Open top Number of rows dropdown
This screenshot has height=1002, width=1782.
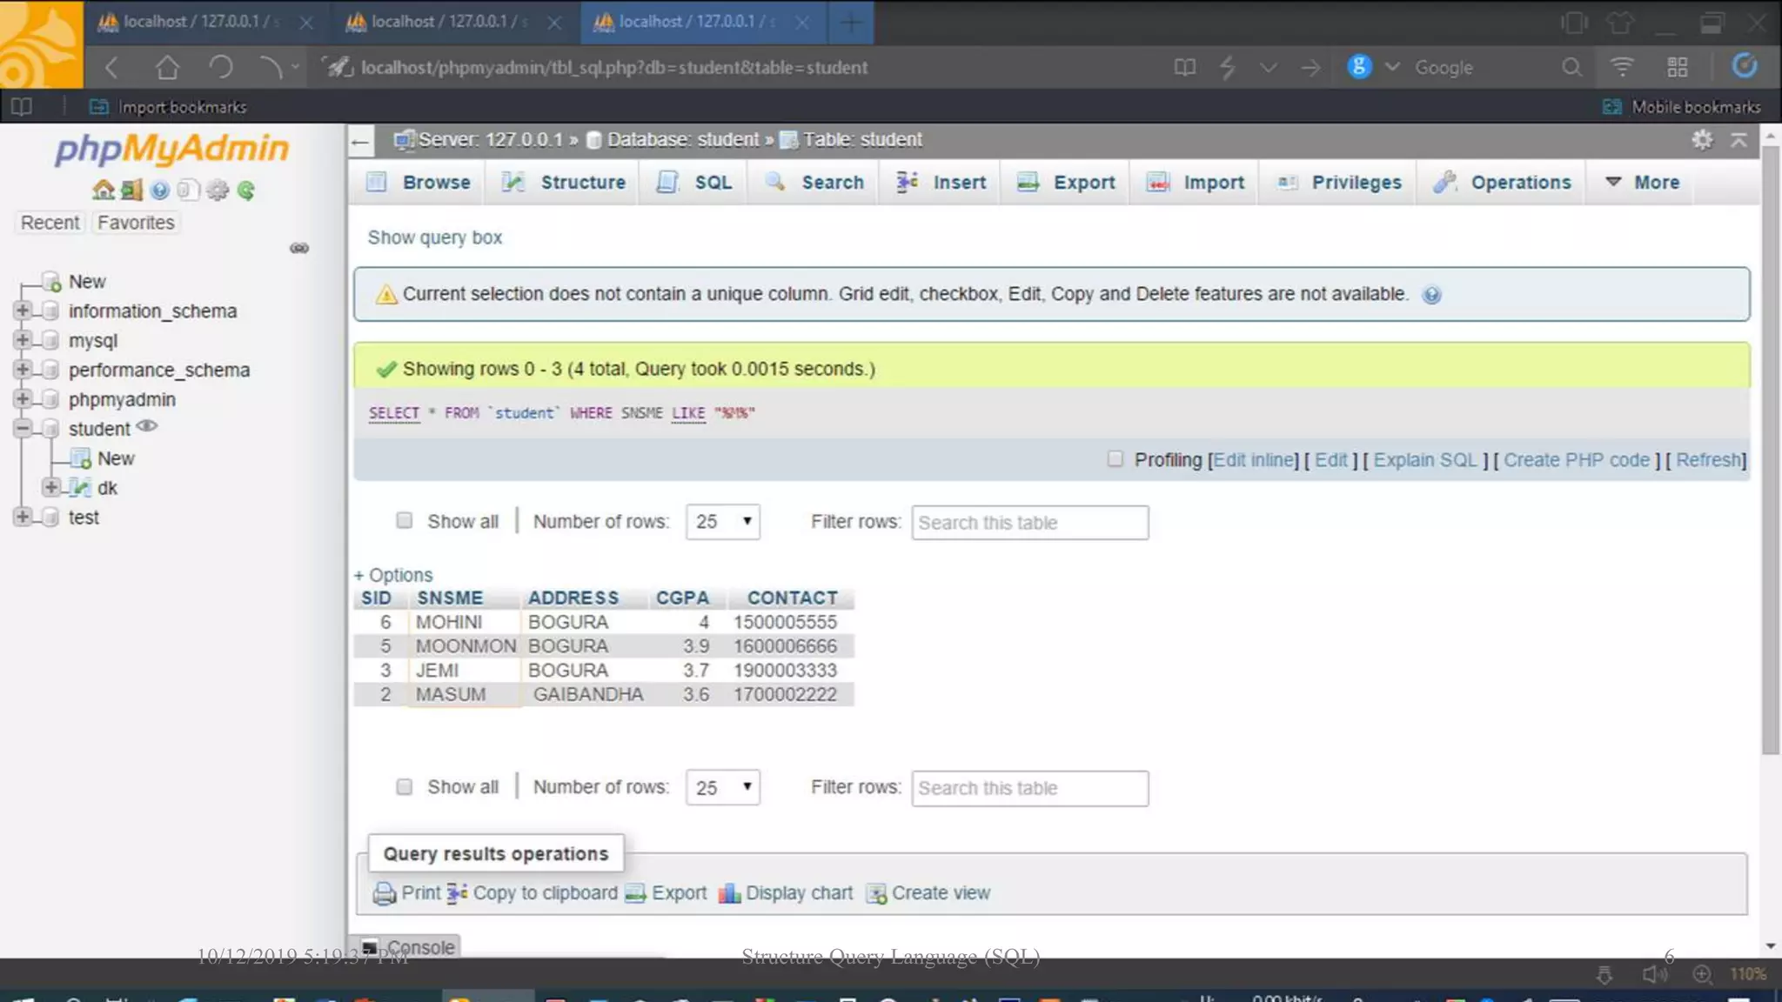[722, 522]
